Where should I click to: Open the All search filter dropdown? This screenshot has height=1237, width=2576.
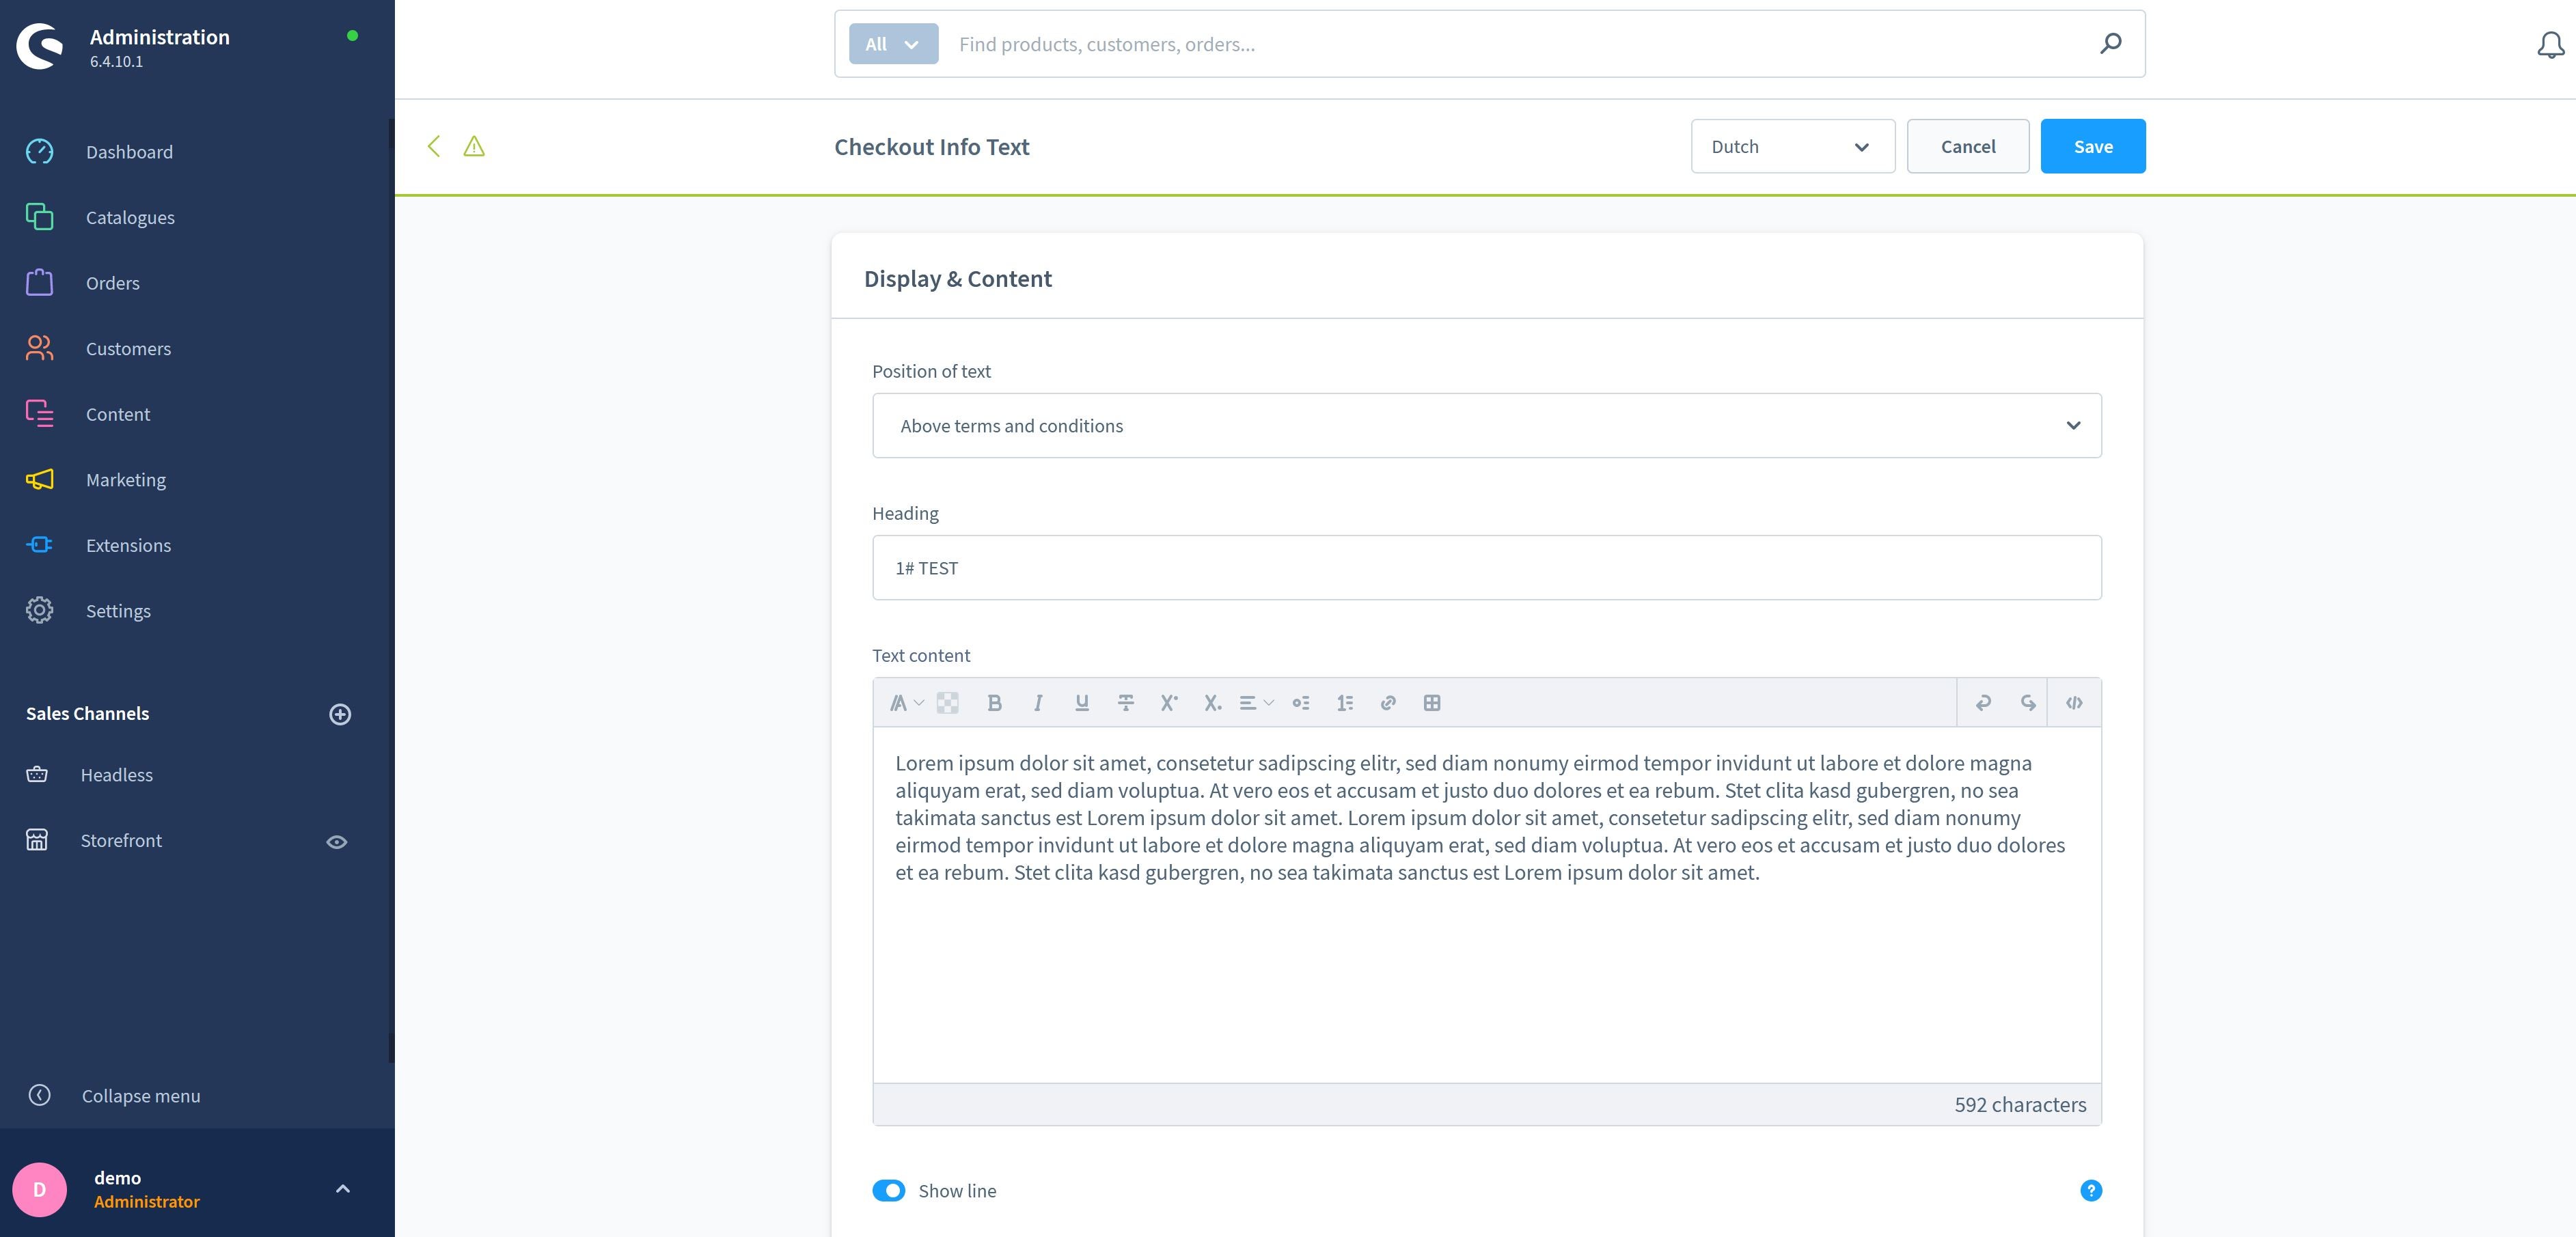click(x=893, y=44)
